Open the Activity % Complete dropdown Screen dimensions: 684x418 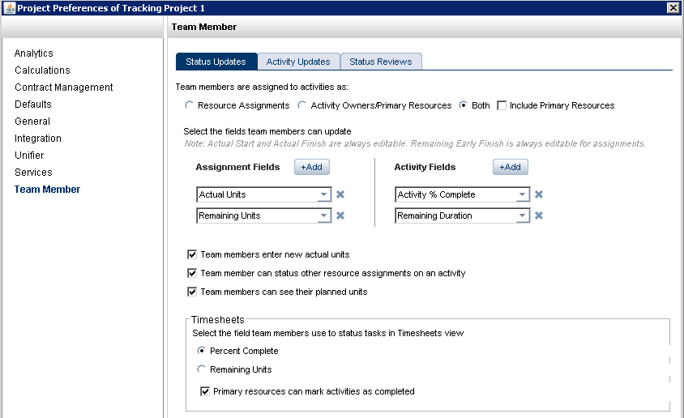(522, 194)
